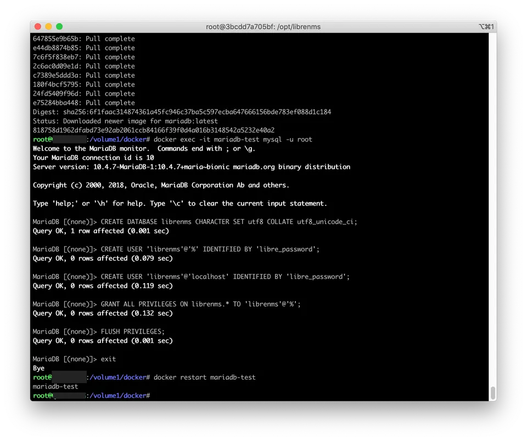The image size is (527, 441).
Task: Click the Status: Downloaded newer image line
Action: tap(125, 121)
